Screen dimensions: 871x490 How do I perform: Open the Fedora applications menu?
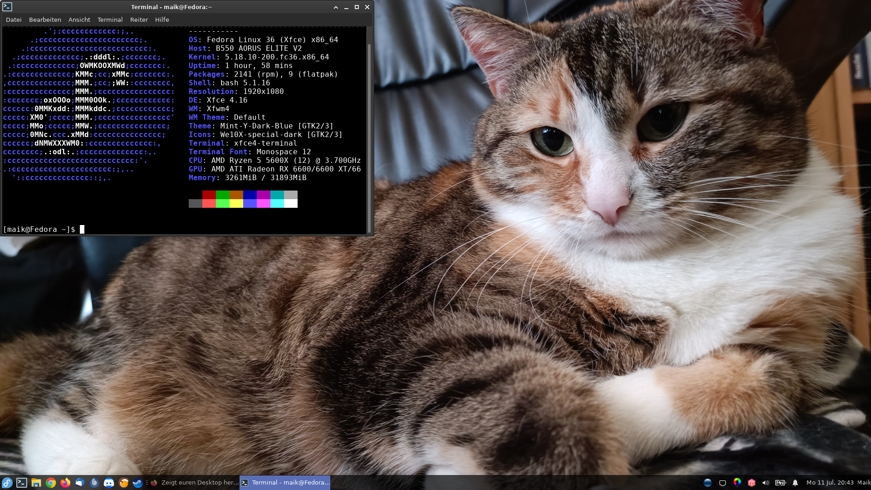pos(7,483)
